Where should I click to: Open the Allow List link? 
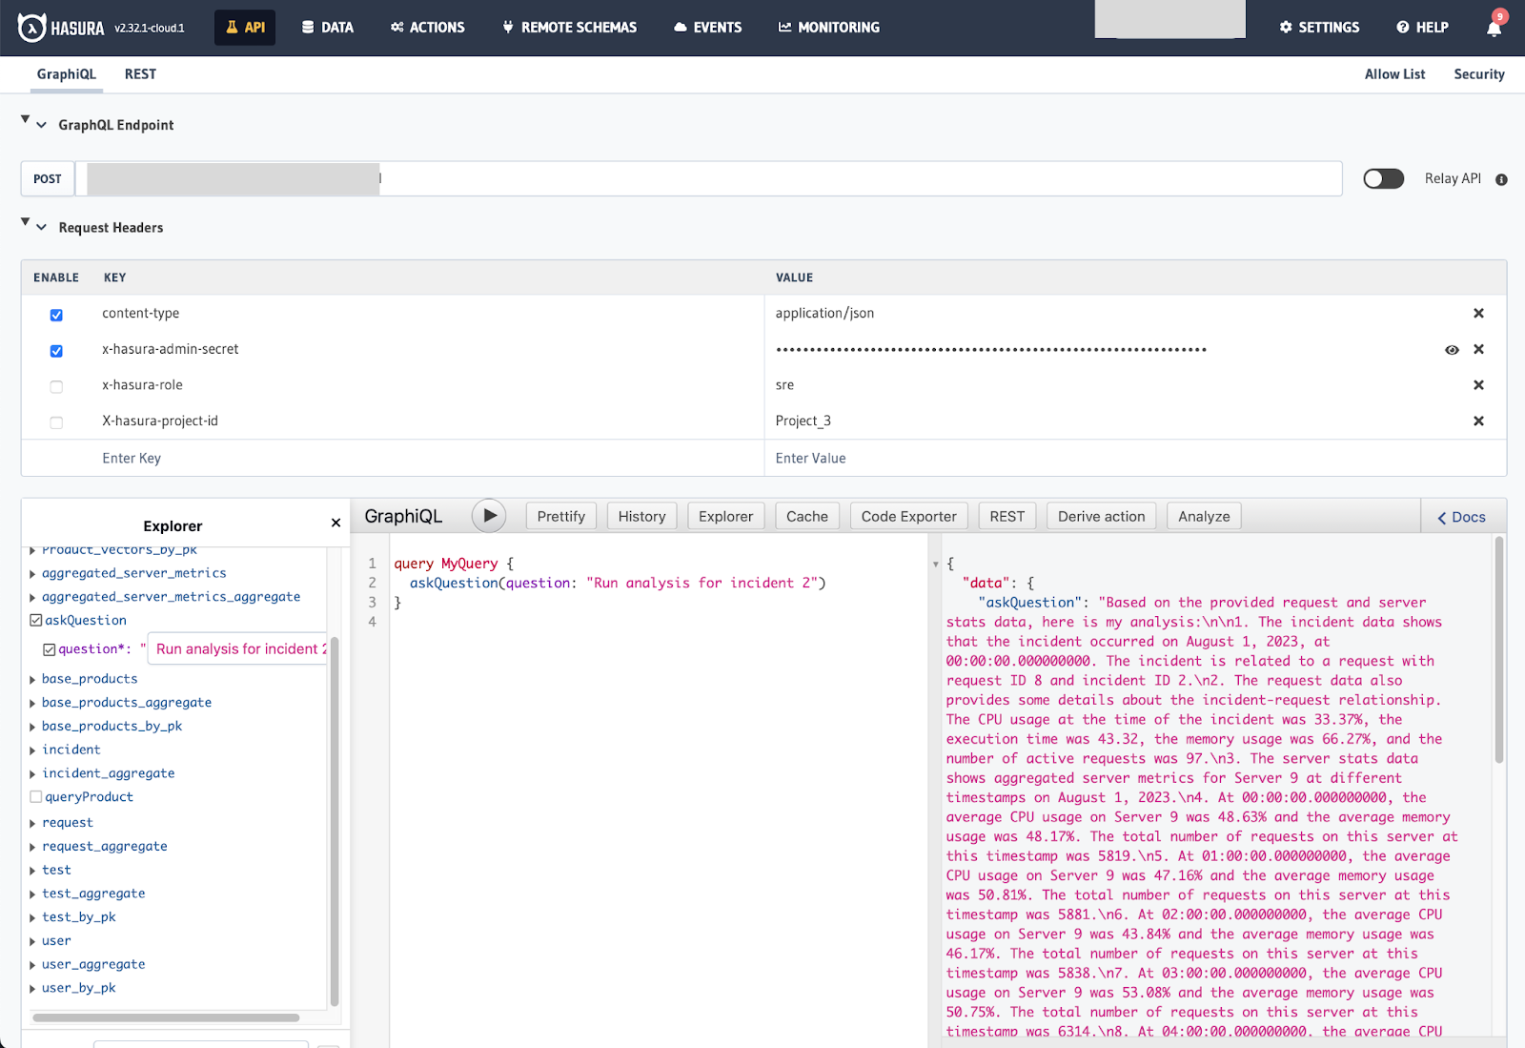[x=1394, y=74]
